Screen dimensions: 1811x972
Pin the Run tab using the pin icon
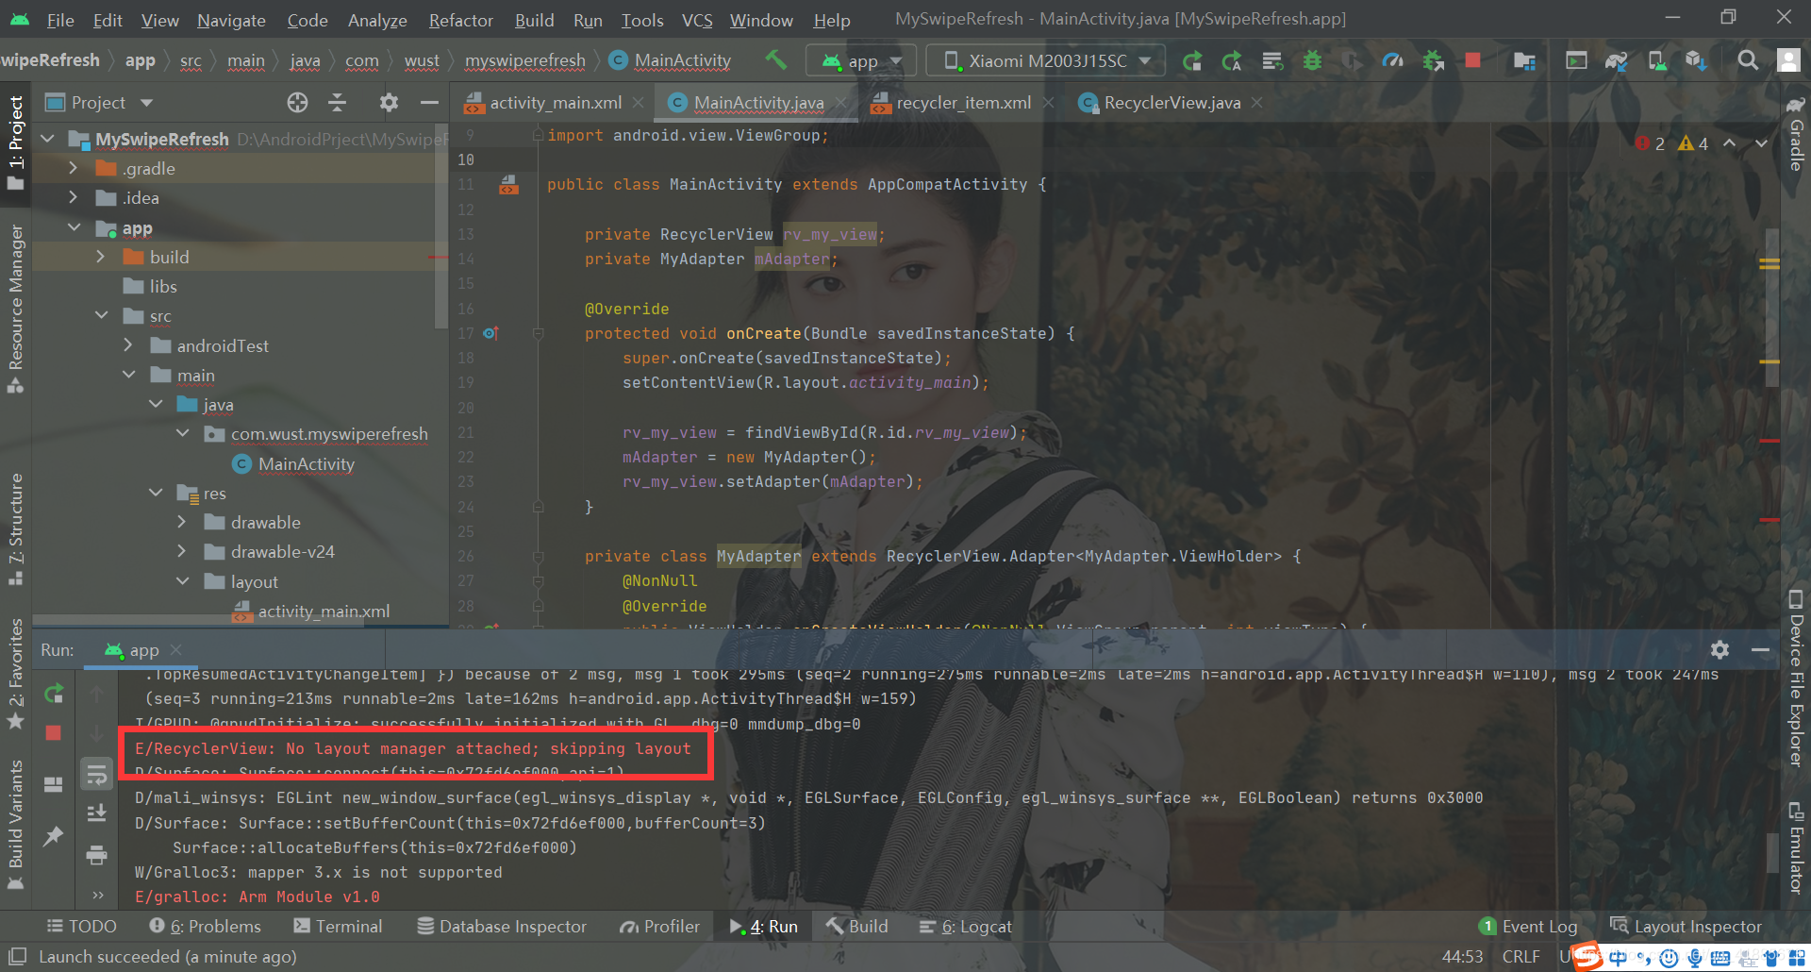pyautogui.click(x=54, y=834)
